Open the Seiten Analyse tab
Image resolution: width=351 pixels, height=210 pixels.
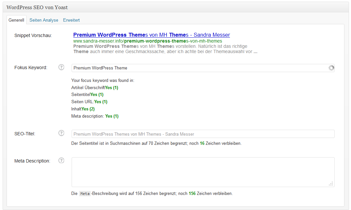coord(44,20)
